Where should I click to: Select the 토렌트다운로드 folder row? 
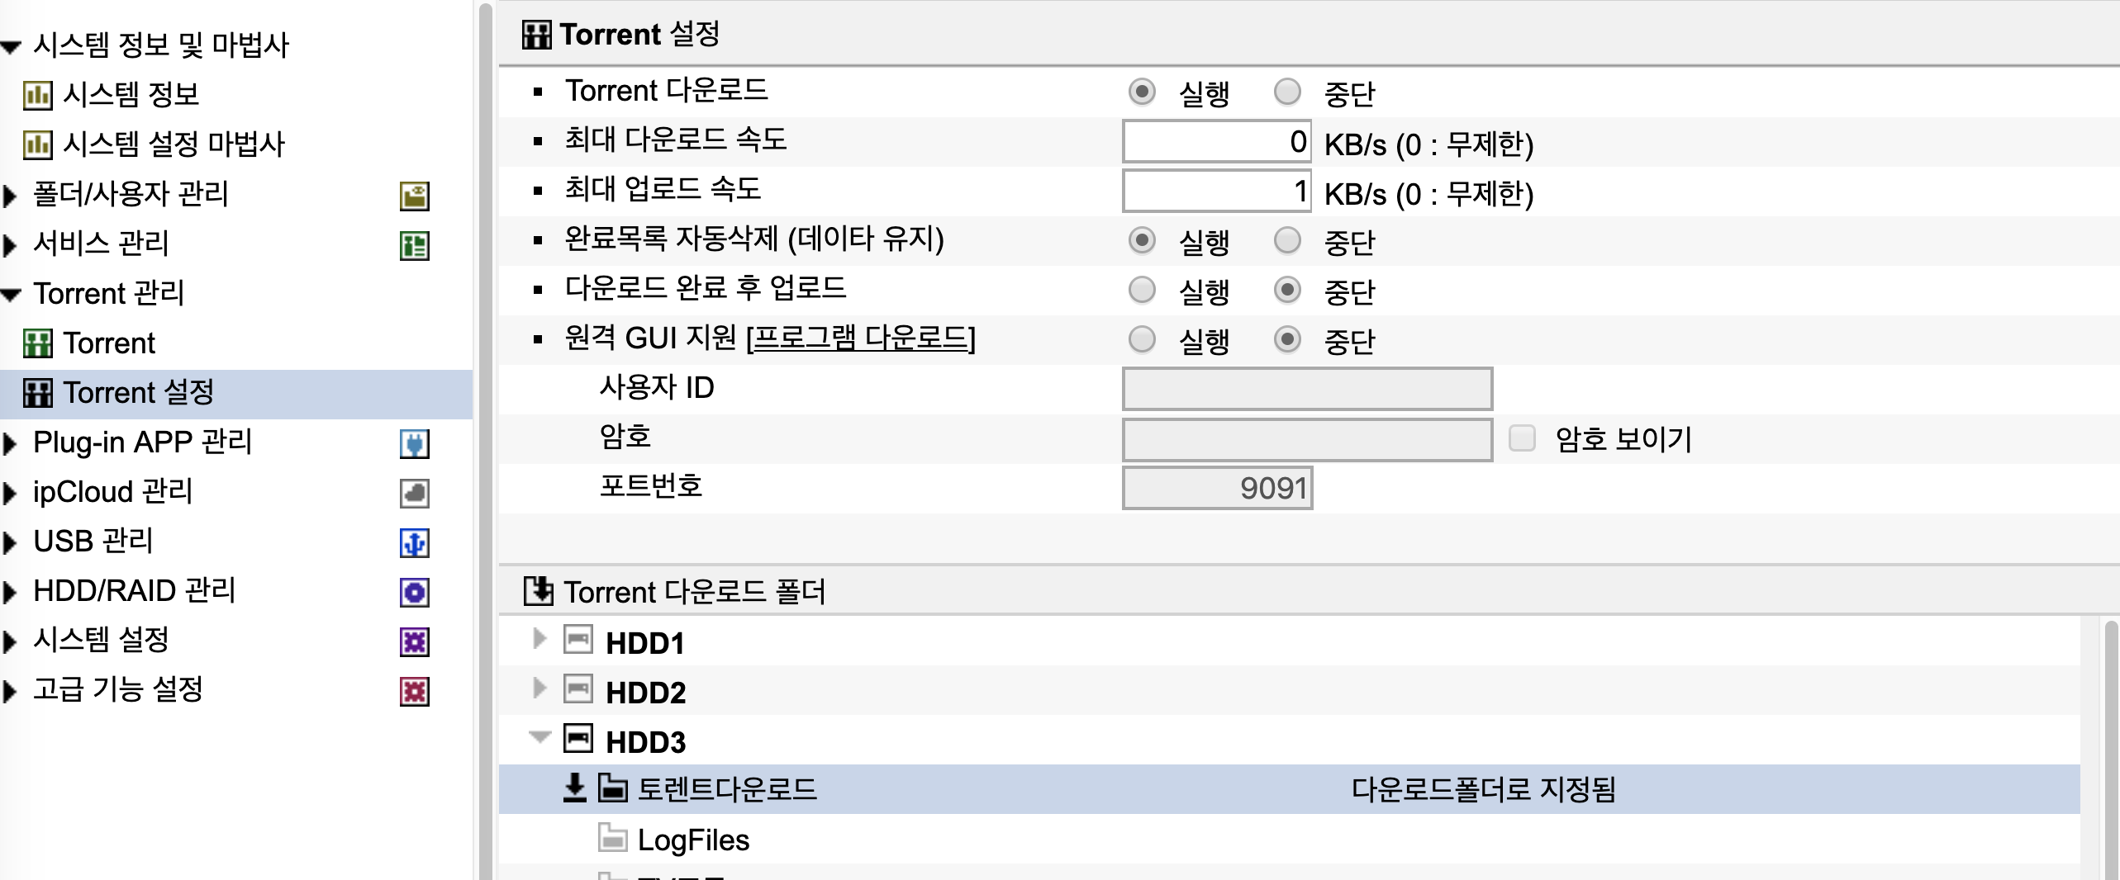point(1290,789)
